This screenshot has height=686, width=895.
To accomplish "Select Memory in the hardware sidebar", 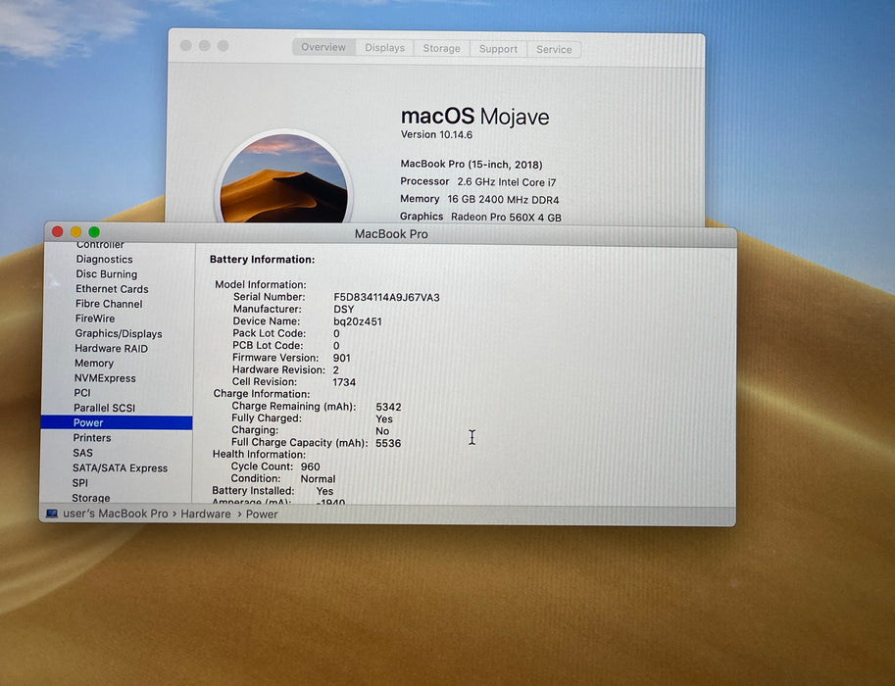I will click(93, 363).
